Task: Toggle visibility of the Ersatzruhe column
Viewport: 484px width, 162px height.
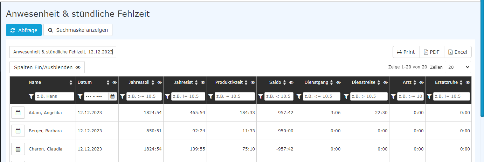Action: coord(468,83)
